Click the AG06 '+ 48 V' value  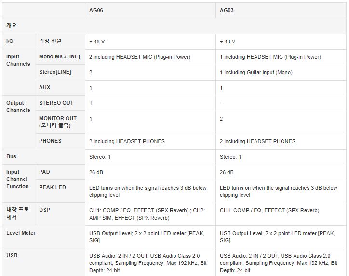tap(97, 41)
